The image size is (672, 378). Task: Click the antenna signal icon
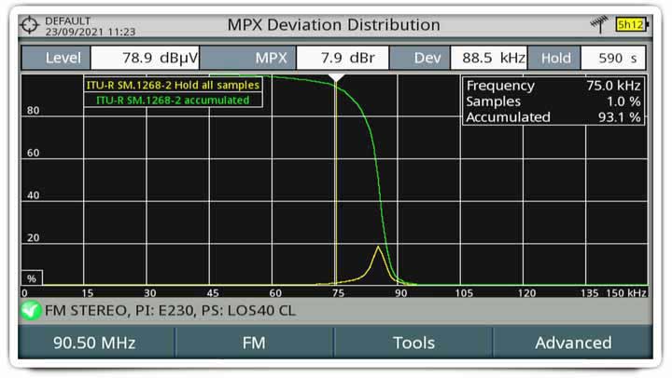pos(597,25)
